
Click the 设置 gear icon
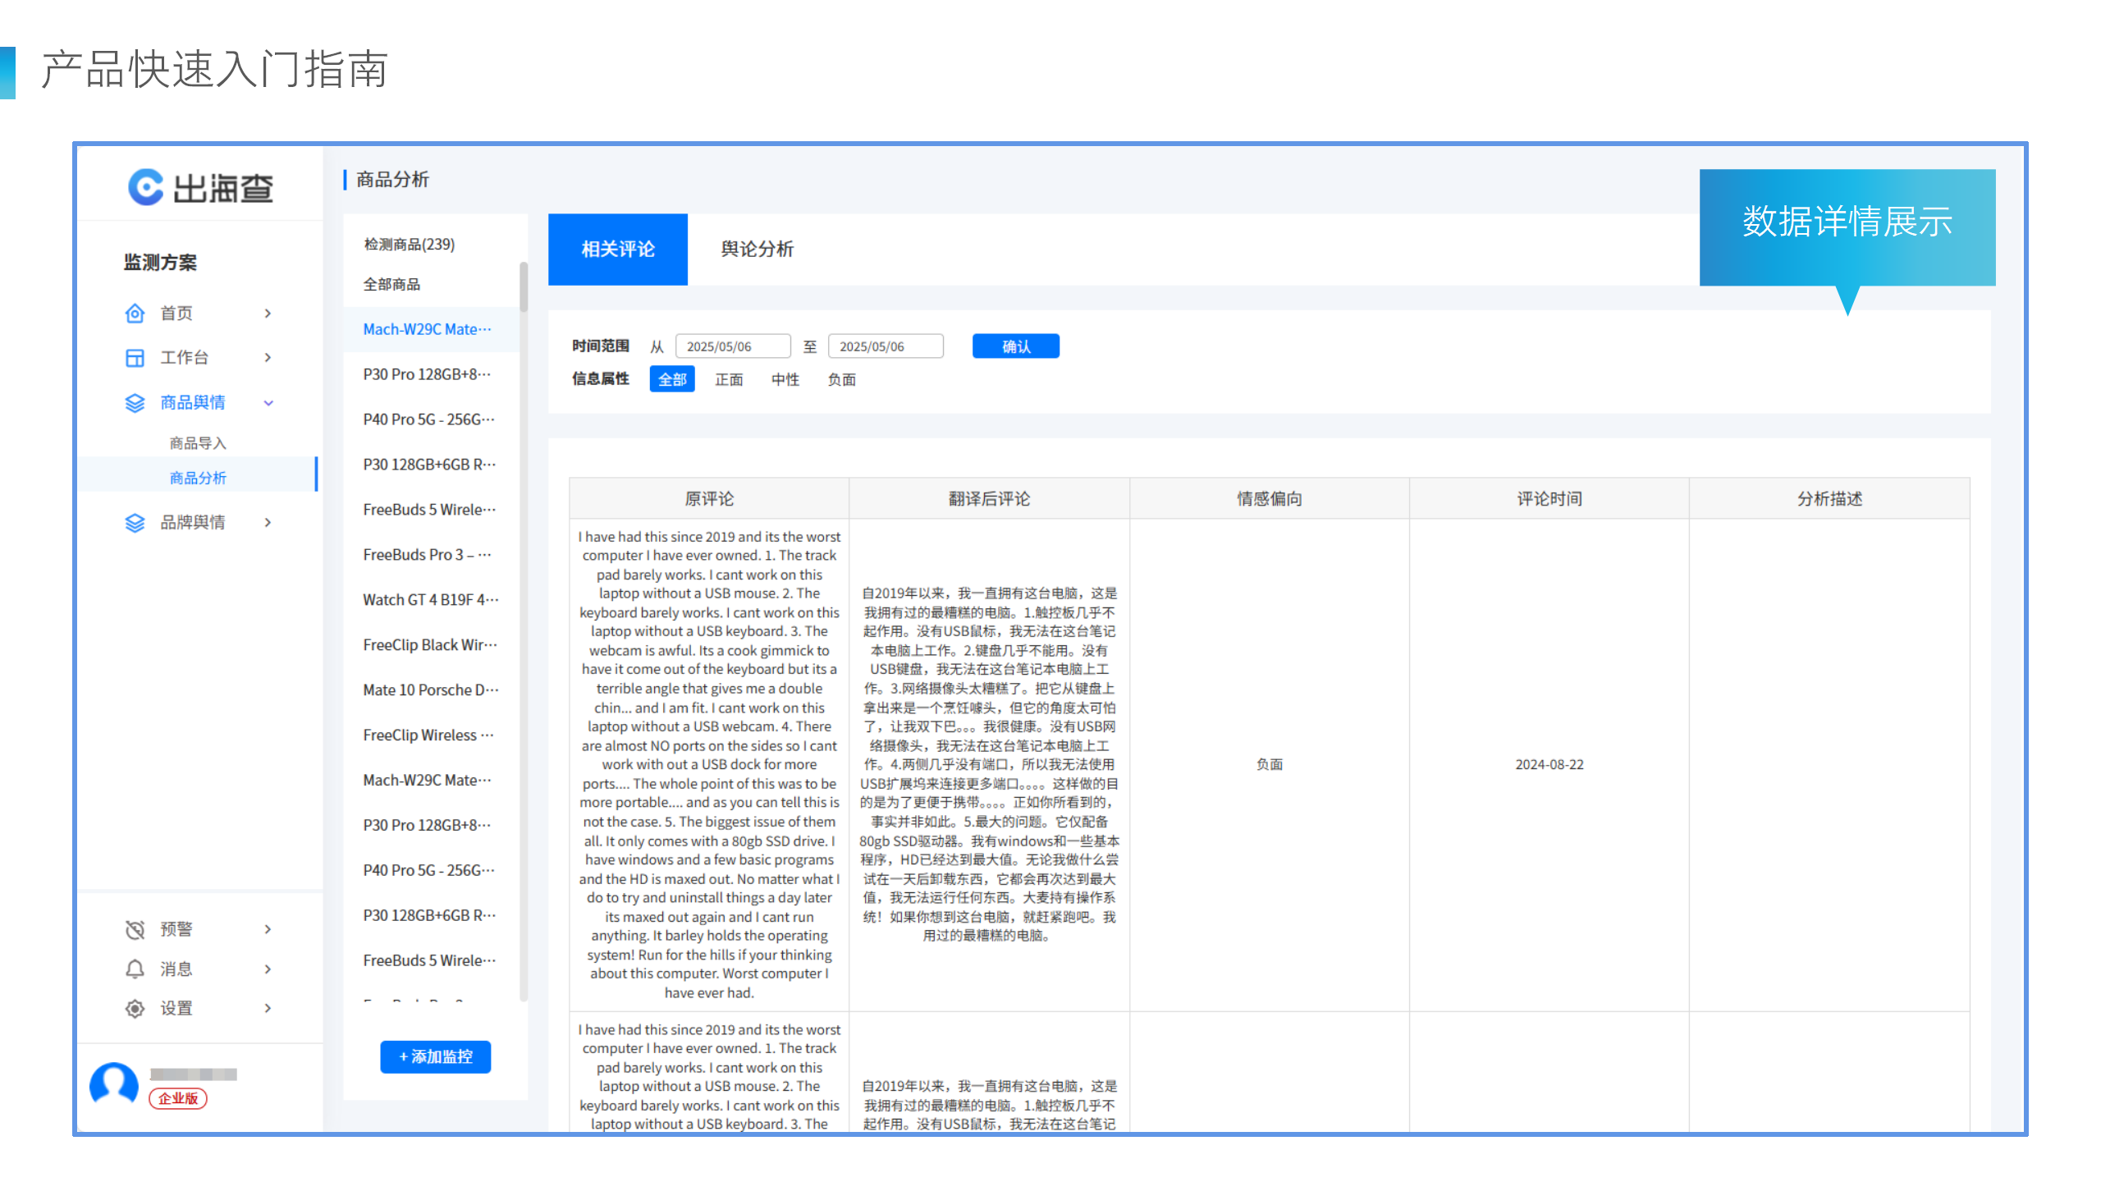pyautogui.click(x=135, y=1008)
